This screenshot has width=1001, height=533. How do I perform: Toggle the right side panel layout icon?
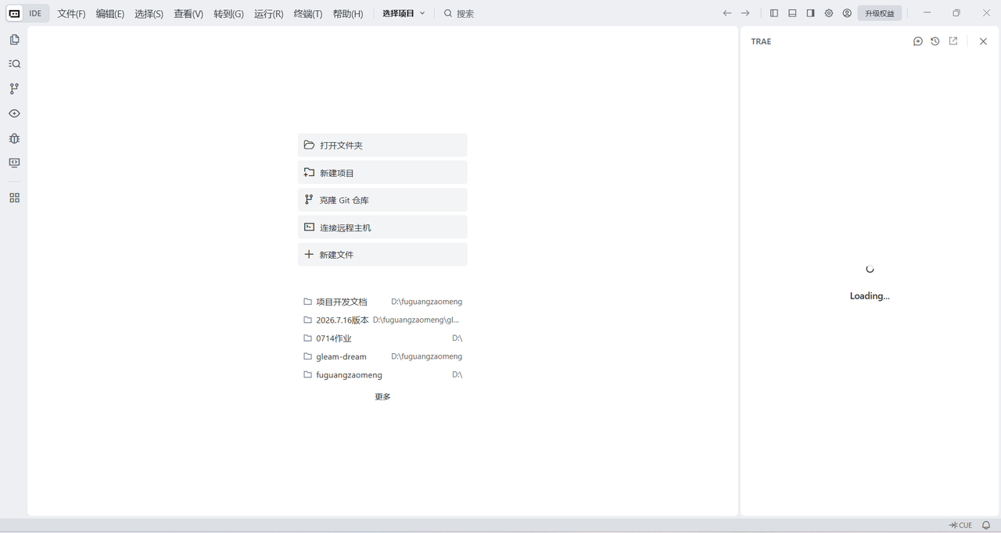click(810, 13)
